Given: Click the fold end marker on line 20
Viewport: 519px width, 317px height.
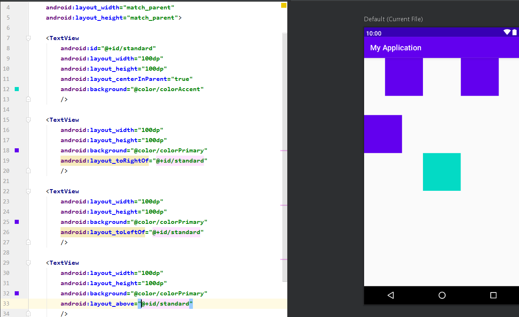Looking at the screenshot, I should pos(28,171).
